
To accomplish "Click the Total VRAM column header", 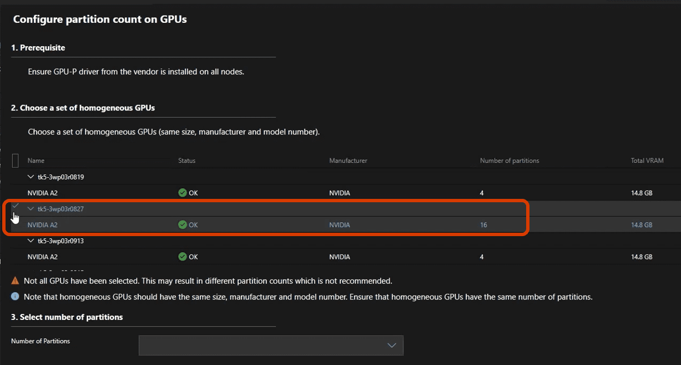I will point(647,160).
